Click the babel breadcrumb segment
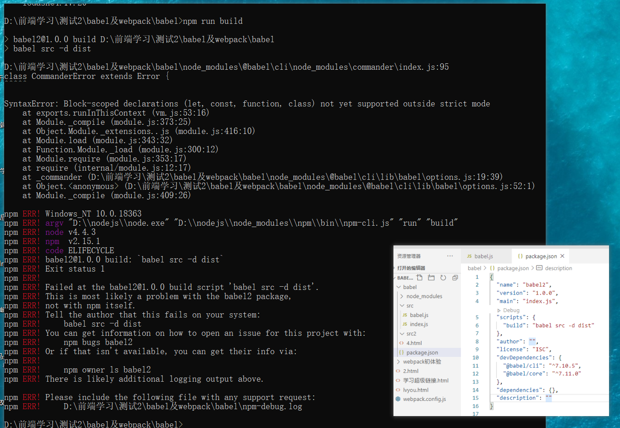The width and height of the screenshot is (620, 428). [x=475, y=268]
